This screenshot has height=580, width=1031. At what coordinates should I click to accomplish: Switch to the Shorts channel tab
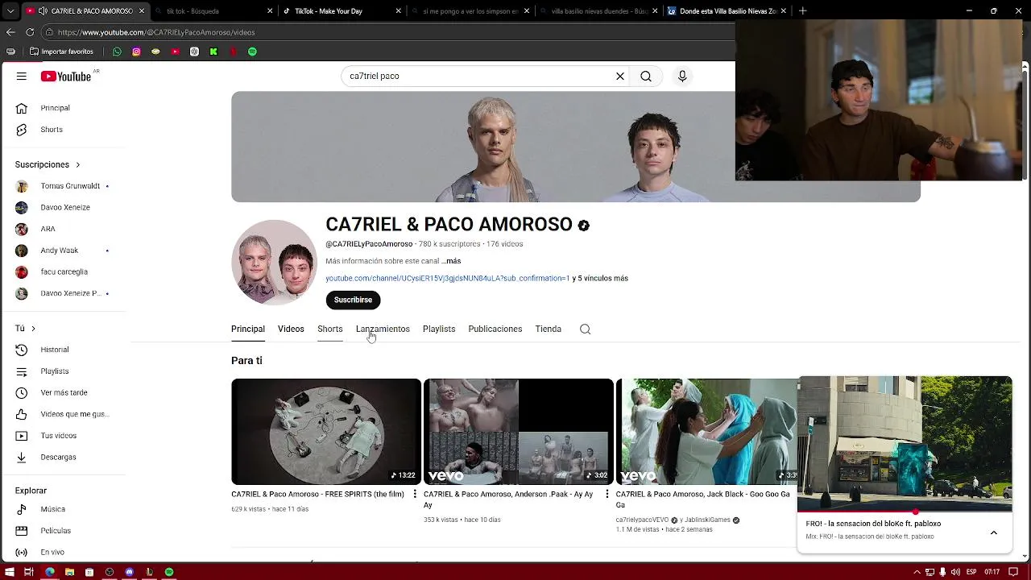pyautogui.click(x=329, y=329)
